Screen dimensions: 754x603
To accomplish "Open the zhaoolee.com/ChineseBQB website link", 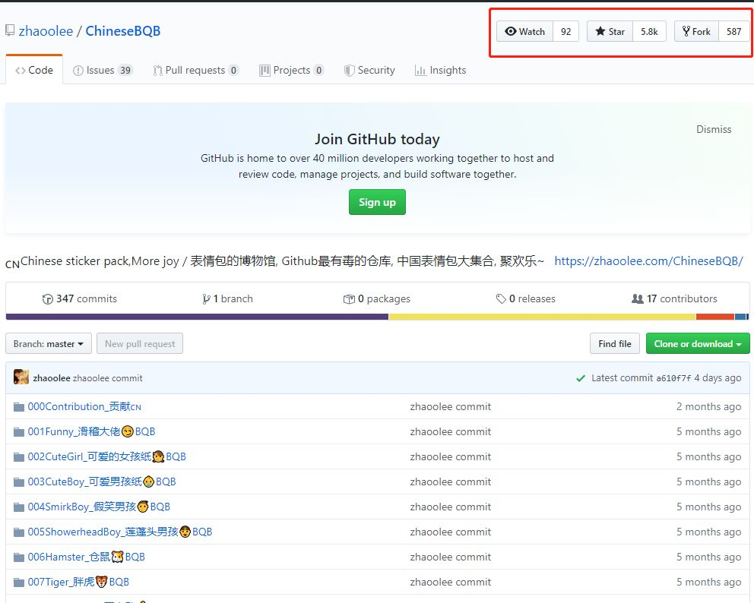I will (648, 261).
